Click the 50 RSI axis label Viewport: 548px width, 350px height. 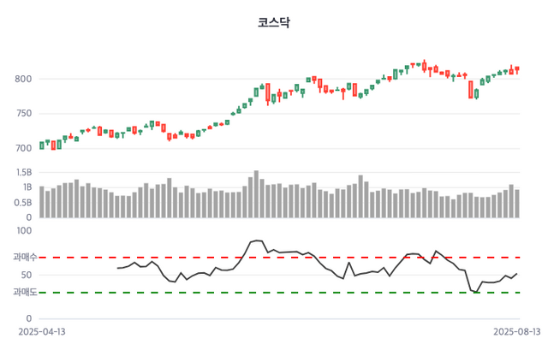tap(27, 275)
